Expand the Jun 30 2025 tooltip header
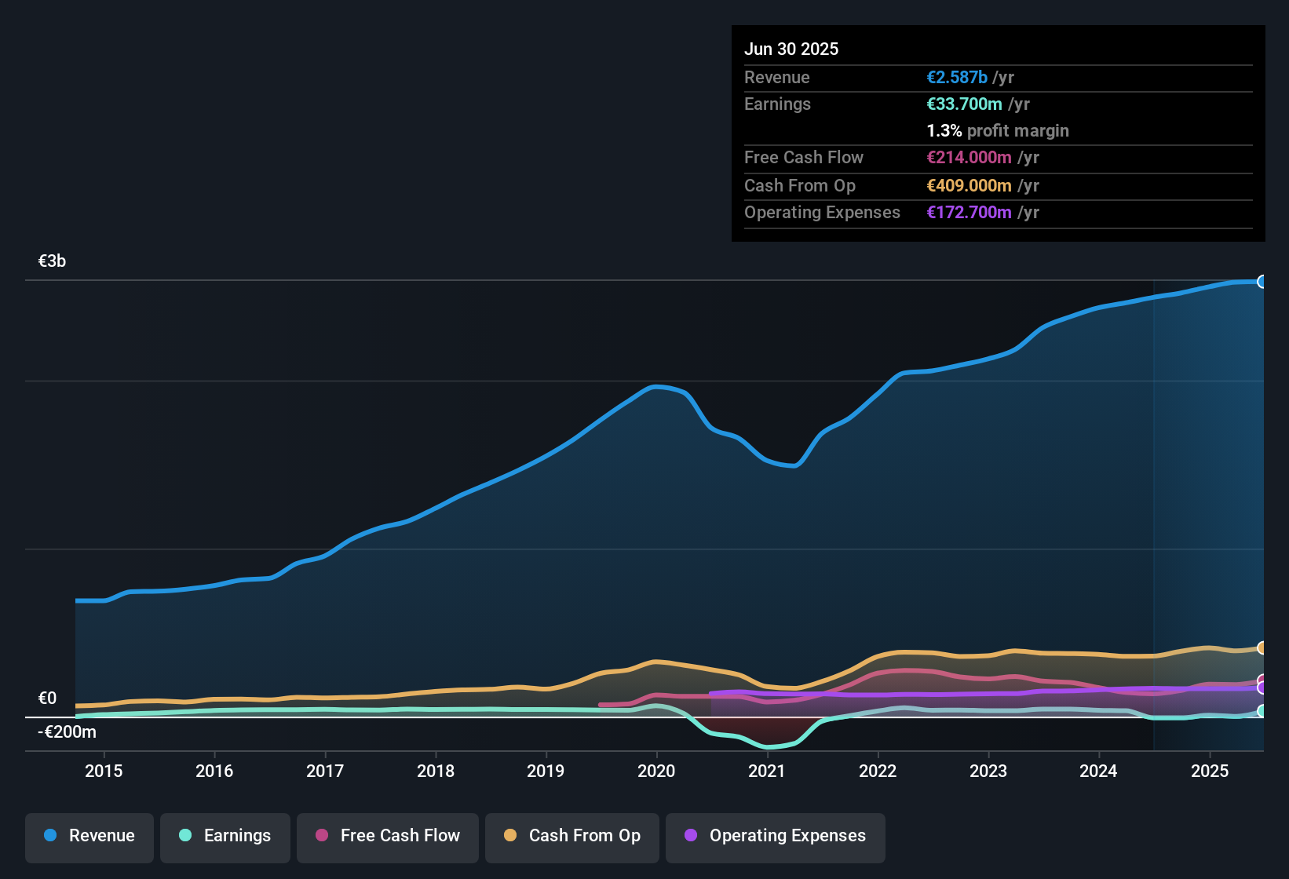1289x879 pixels. pos(791,49)
